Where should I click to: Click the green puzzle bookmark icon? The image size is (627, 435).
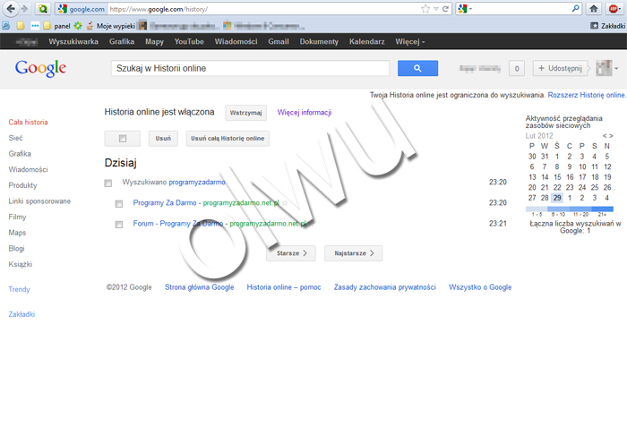pyautogui.click(x=78, y=26)
